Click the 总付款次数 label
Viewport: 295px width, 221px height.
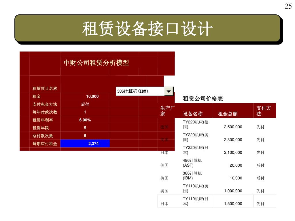coord(43,136)
